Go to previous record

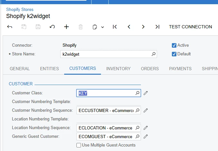coord(129,27)
